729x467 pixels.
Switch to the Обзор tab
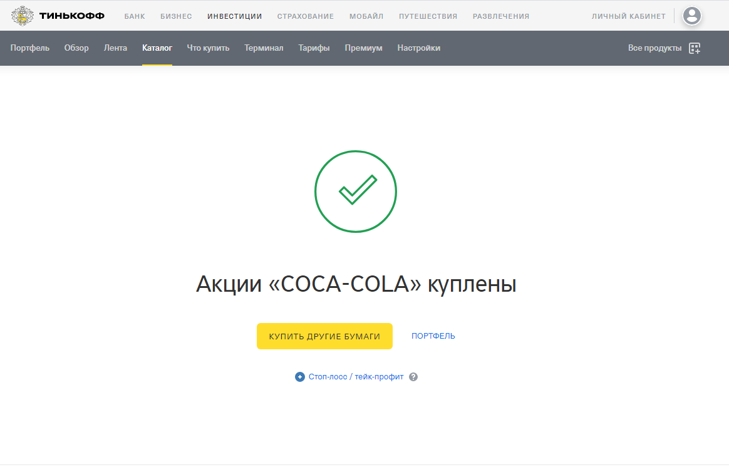pyautogui.click(x=76, y=48)
